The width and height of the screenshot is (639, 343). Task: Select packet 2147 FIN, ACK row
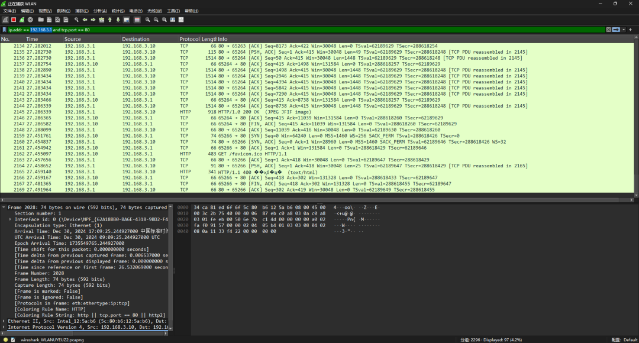click(x=317, y=124)
